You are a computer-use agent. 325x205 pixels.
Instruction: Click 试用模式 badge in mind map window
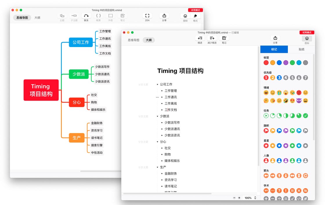[196, 10]
